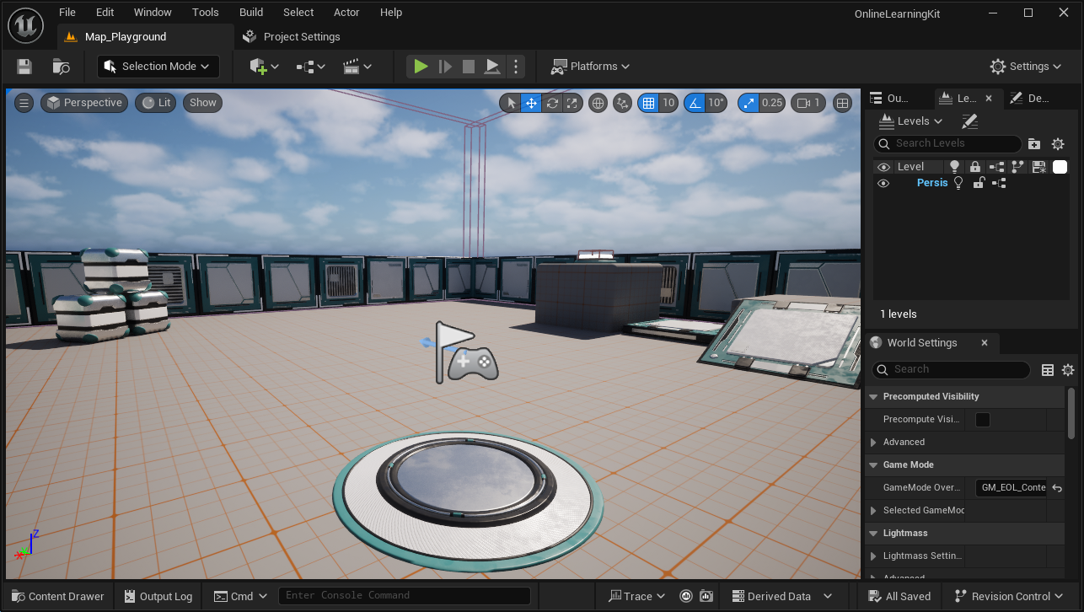Toggle scale snapping in viewport

pyautogui.click(x=748, y=103)
